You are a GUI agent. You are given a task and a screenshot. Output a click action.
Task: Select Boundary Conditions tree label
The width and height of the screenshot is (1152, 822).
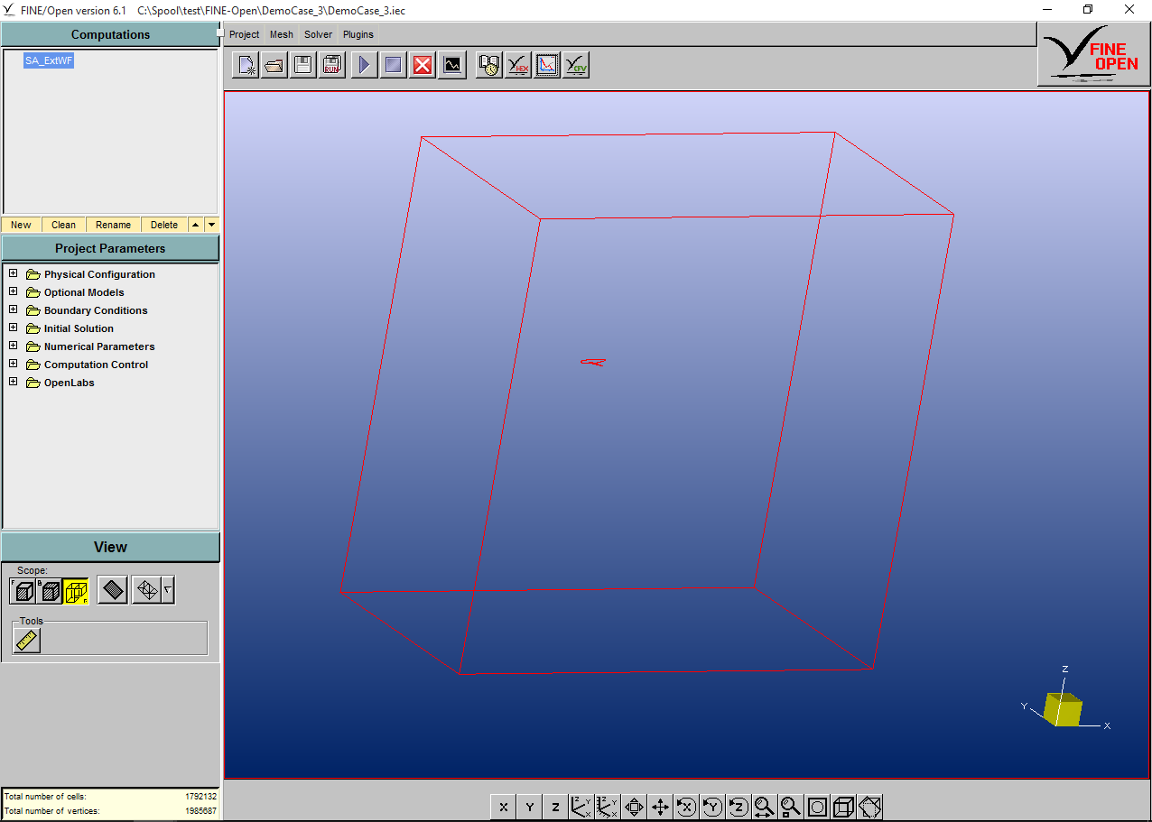coord(96,310)
